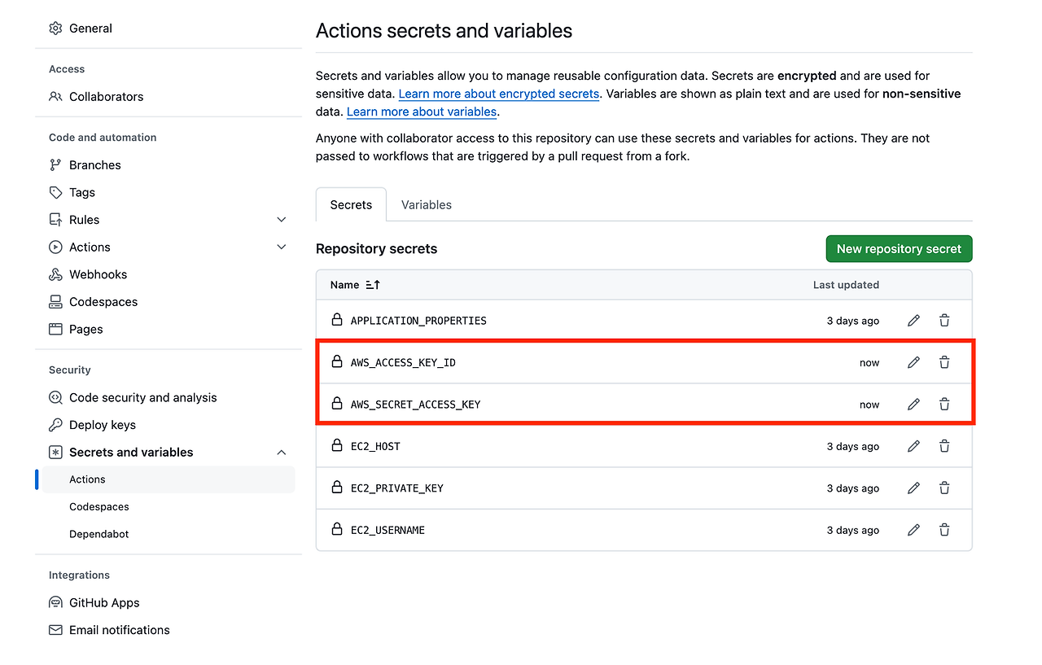The width and height of the screenshot is (1042, 665).
Task: Delete the APPLICATION_PROPERTIES secret trash icon
Action: tap(944, 321)
